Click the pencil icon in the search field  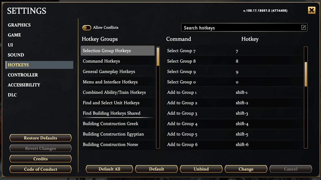(x=304, y=27)
